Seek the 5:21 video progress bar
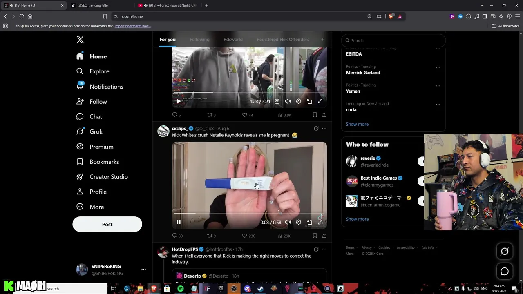This screenshot has height=294, width=523. [249, 92]
